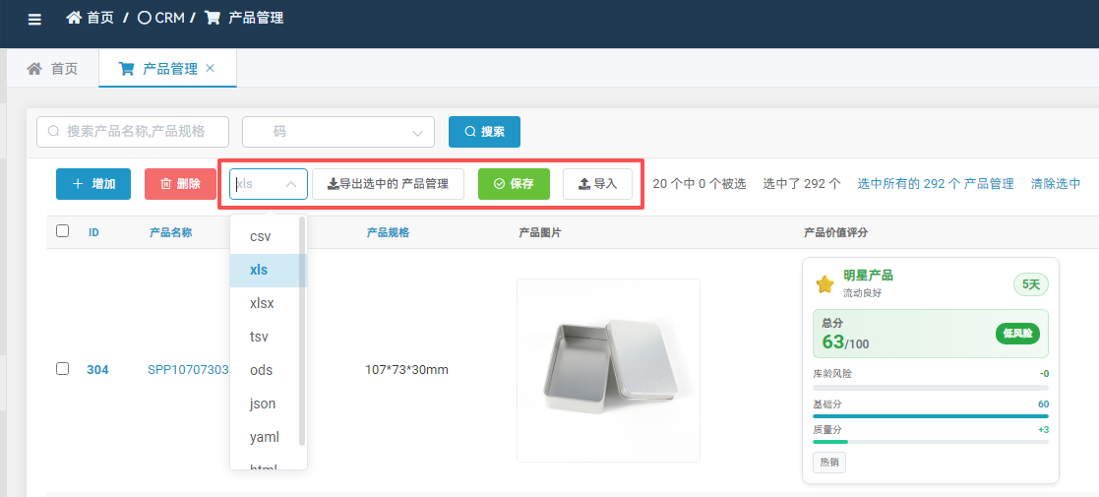Check the row checkbox for ID 304
Image resolution: width=1099 pixels, height=497 pixels.
pyautogui.click(x=63, y=369)
